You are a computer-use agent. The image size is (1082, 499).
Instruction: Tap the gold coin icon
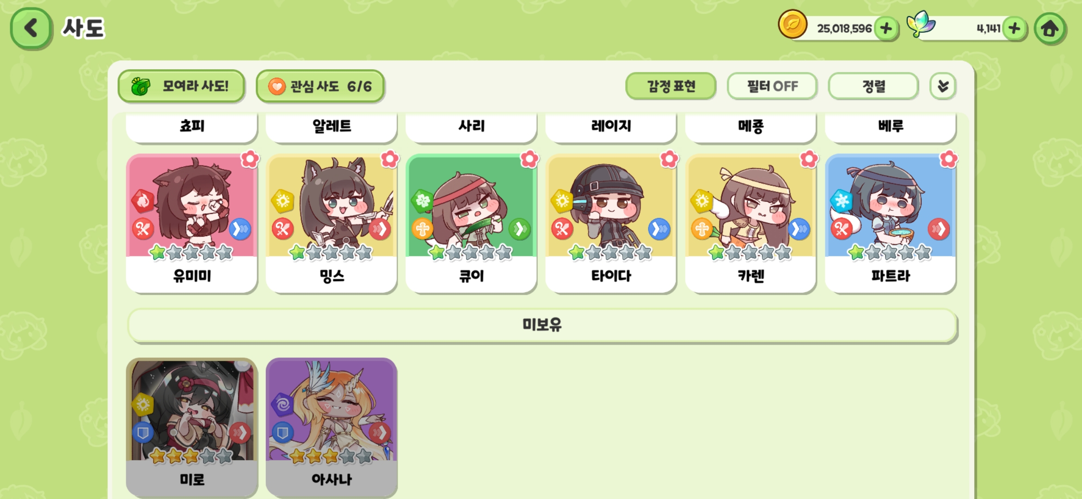coord(793,24)
